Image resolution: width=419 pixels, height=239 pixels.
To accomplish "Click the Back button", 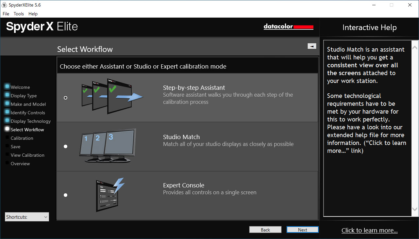I will coord(265,230).
